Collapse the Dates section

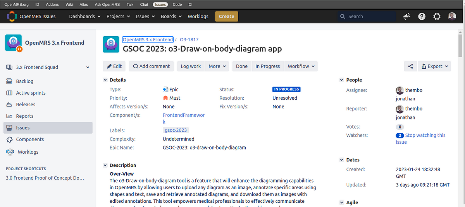click(341, 160)
